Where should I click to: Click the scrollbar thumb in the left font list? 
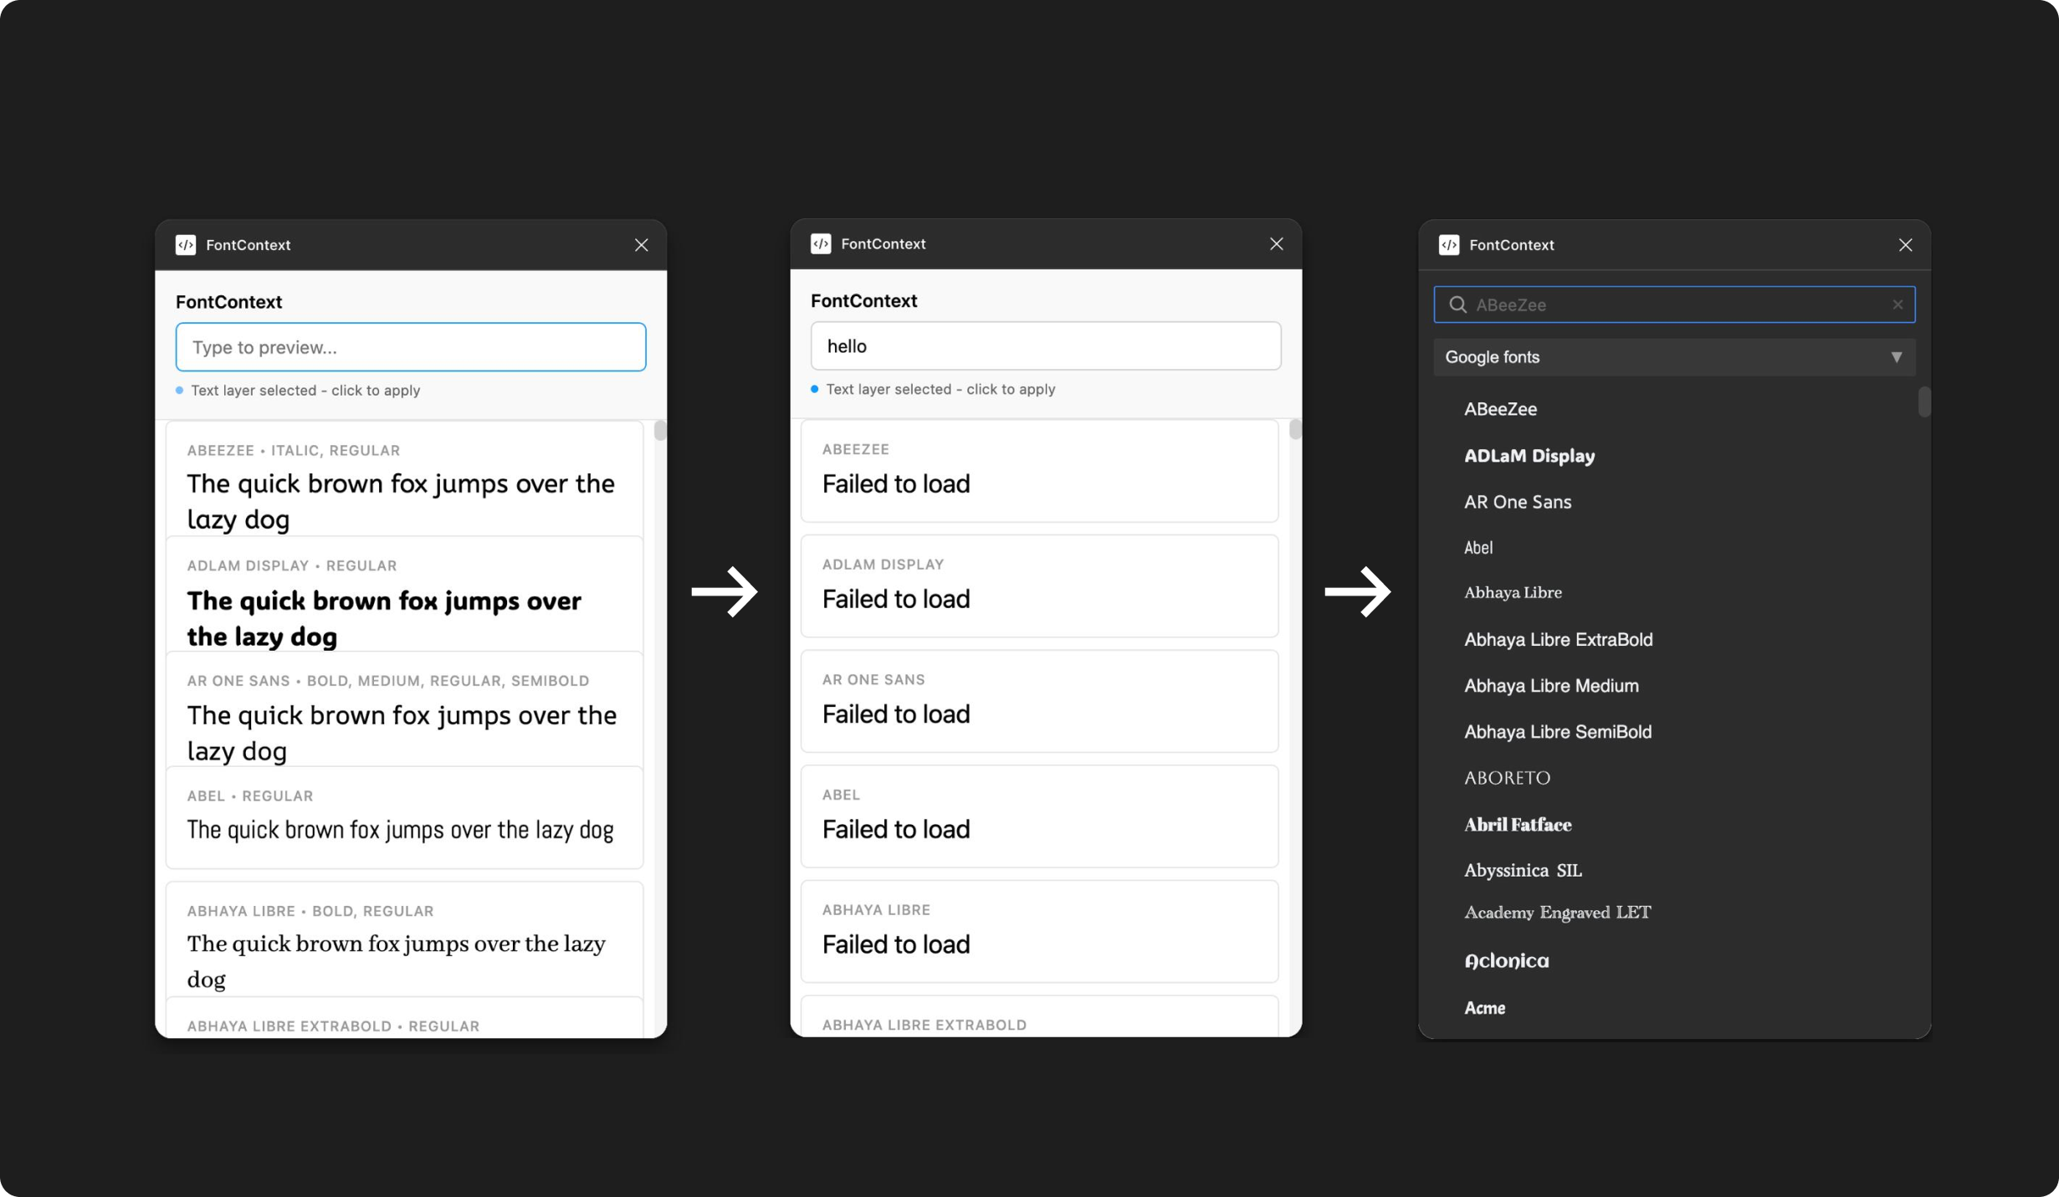point(660,431)
